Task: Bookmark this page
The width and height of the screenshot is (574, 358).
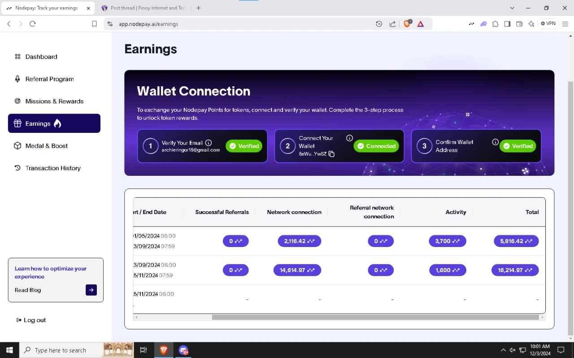Action: coord(94,24)
